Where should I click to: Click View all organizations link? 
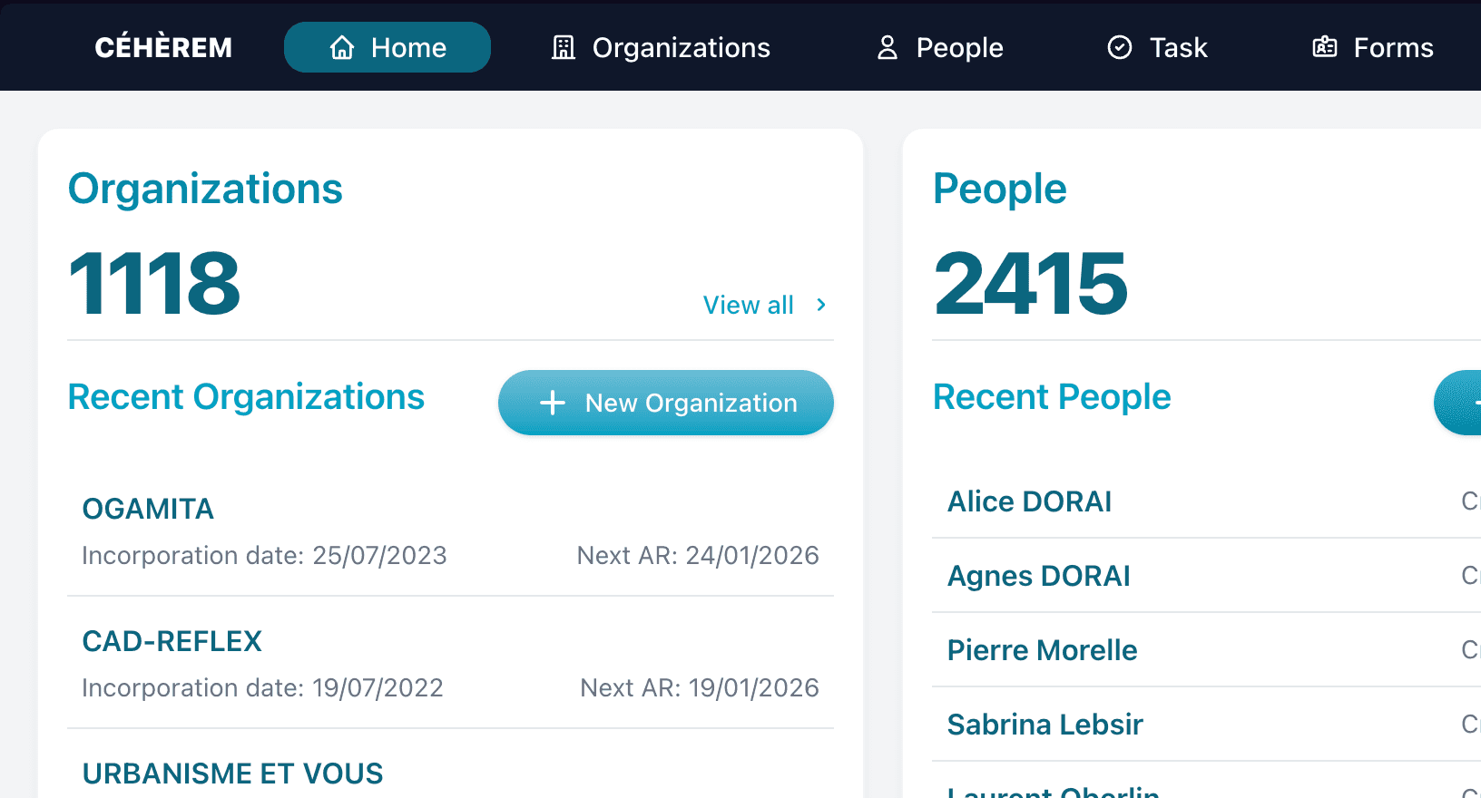pos(765,305)
